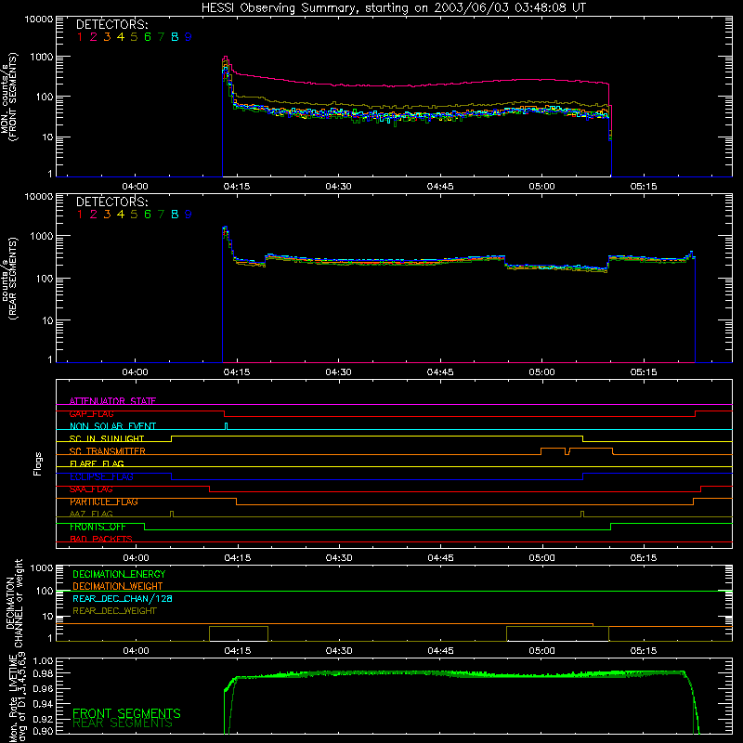This screenshot has height=743, width=743.
Task: Click the FRONTS_OFF flag label
Action: [98, 527]
